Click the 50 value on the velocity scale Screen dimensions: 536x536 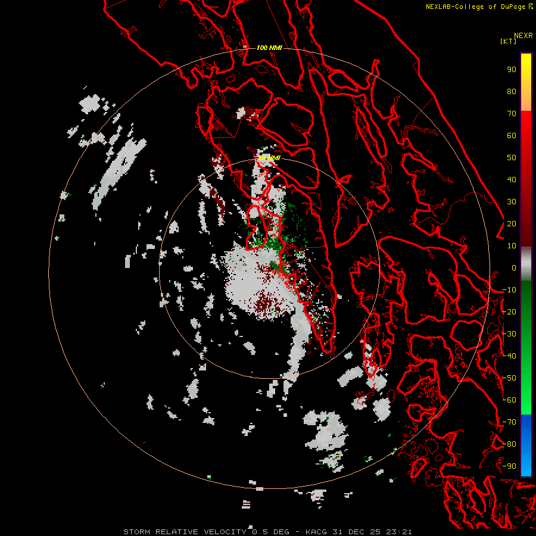click(x=512, y=158)
